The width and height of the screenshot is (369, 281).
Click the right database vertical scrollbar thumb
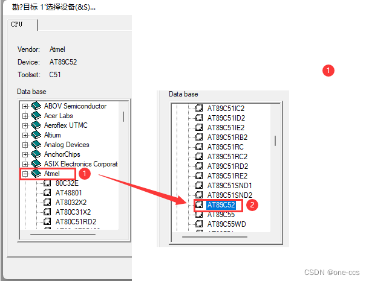[275, 140]
